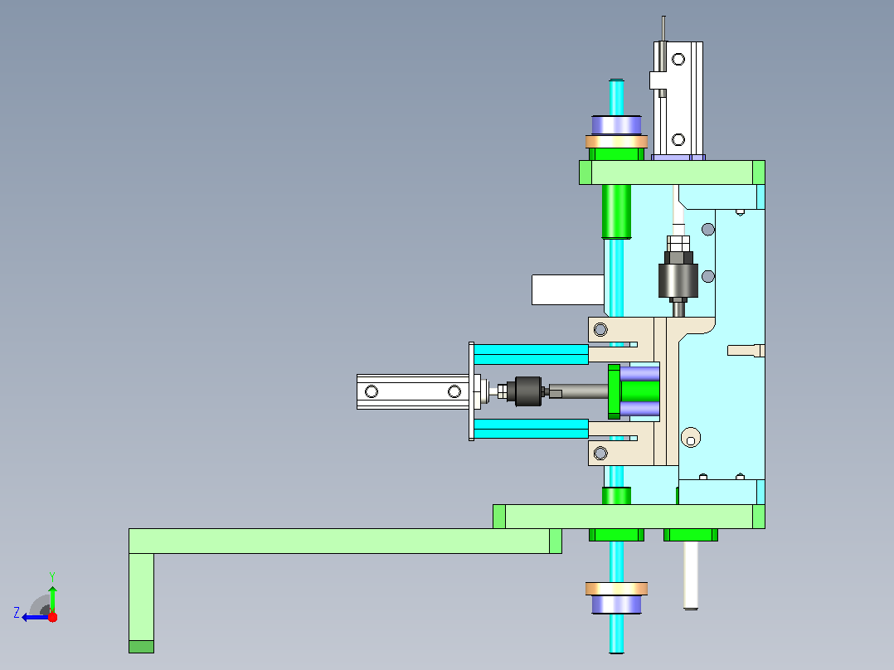
Task: Select the bolt on the upper beige clamp arm
Action: (600, 329)
